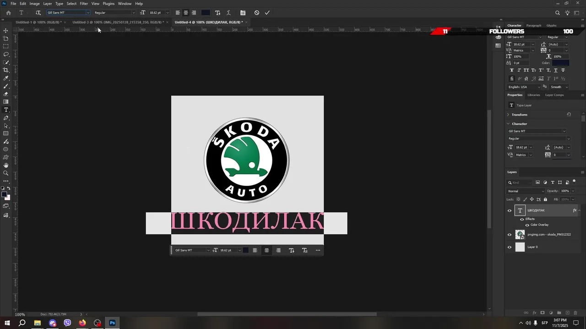Open the search icon at top right
Viewport: 586px width, 329px height.
tap(558, 13)
